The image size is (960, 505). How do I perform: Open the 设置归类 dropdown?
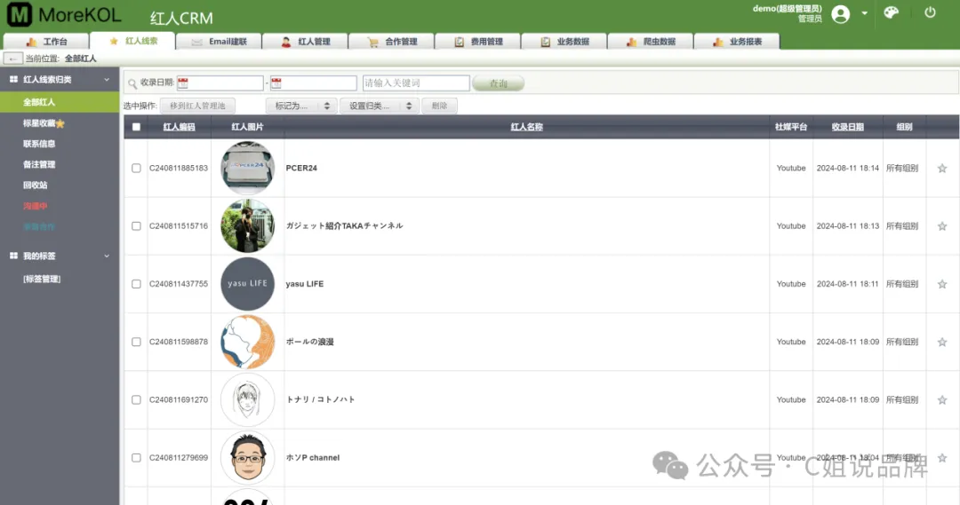pos(379,106)
